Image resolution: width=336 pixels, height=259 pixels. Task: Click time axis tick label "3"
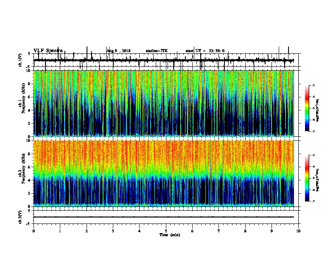pos(113,231)
